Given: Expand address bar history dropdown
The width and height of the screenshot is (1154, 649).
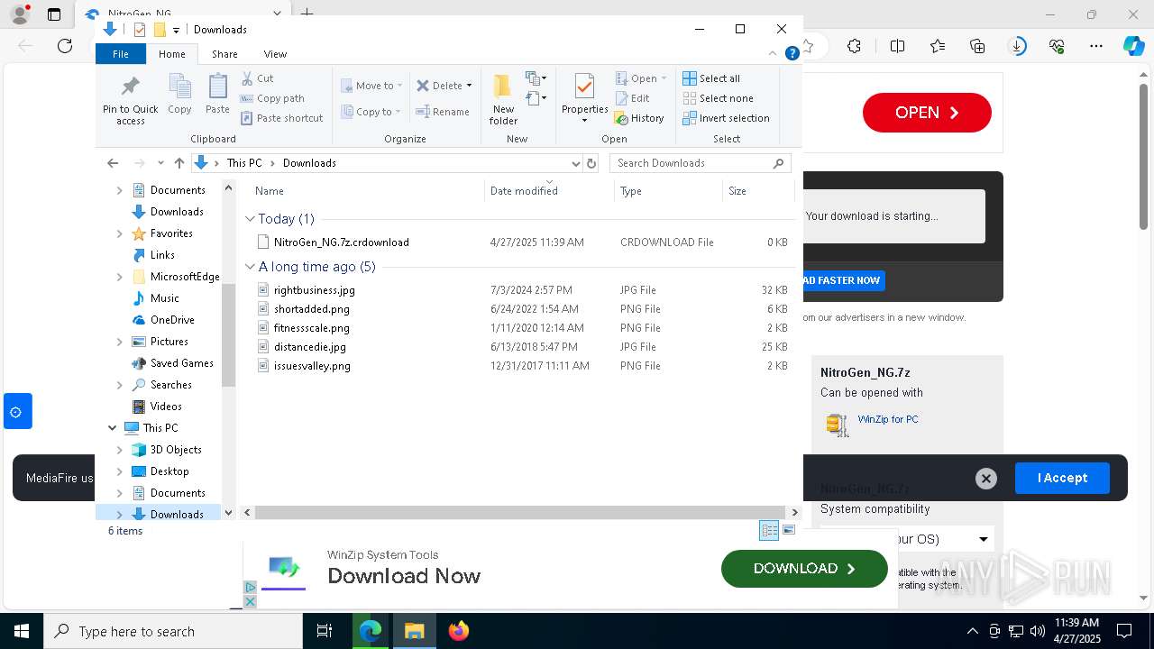Looking at the screenshot, I should 576,163.
